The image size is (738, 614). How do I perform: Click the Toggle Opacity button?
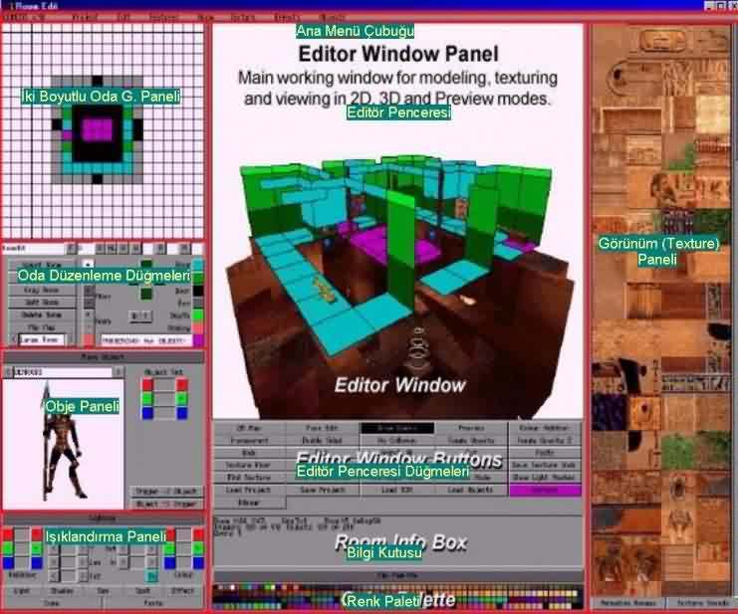471,441
